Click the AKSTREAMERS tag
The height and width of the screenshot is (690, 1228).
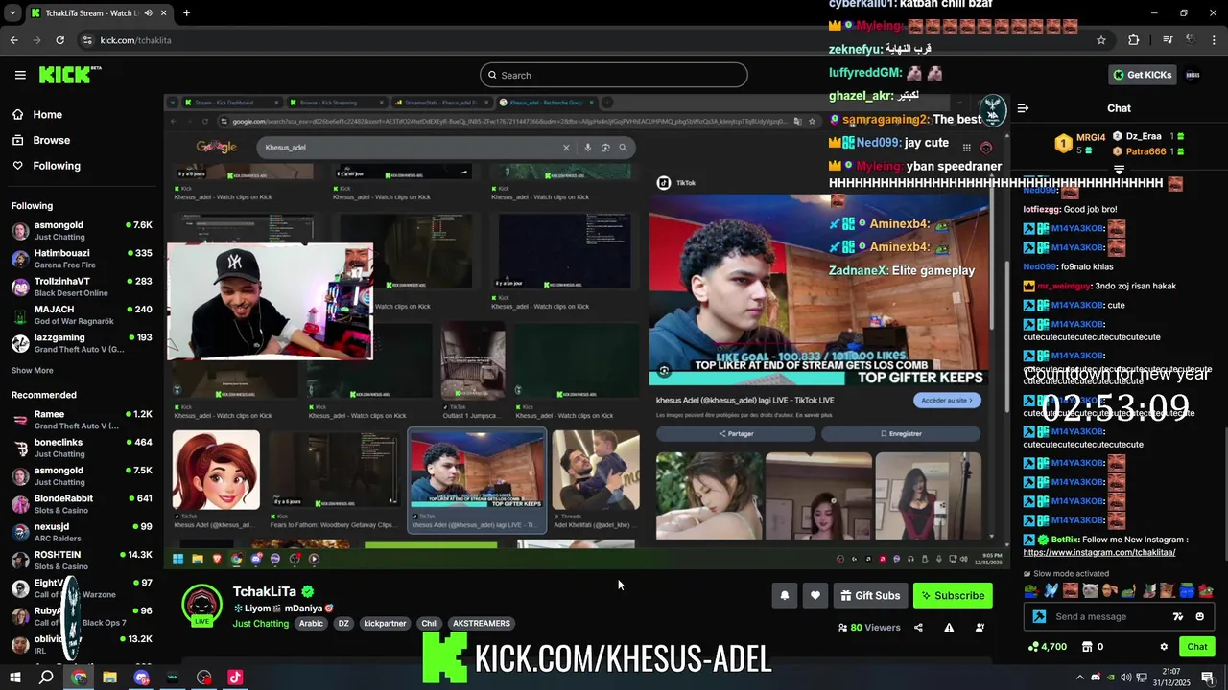(x=481, y=624)
